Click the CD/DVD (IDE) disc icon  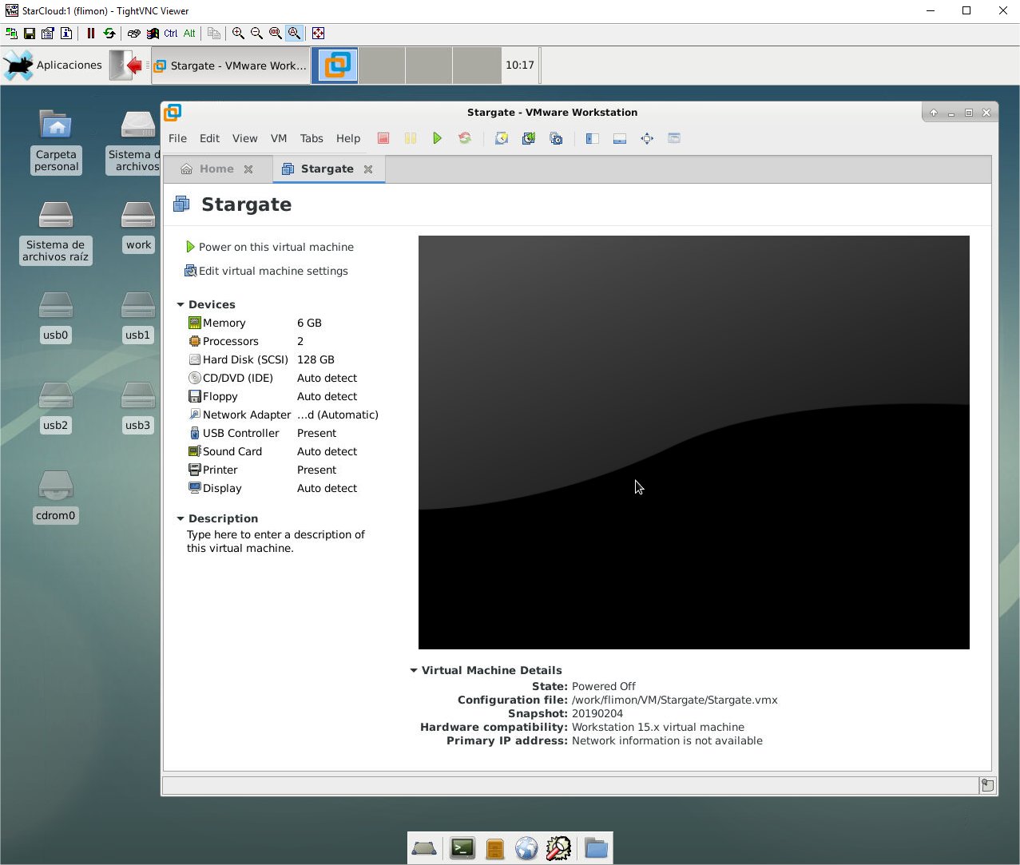tap(194, 378)
